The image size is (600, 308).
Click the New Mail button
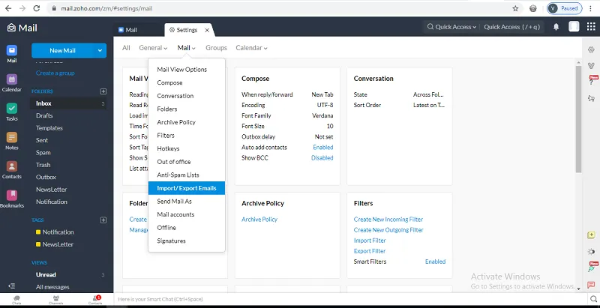[62, 50]
